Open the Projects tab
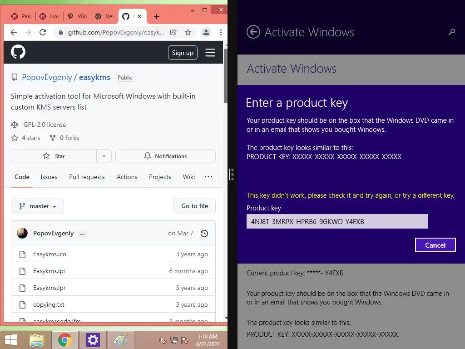The height and width of the screenshot is (349, 465). point(160,177)
